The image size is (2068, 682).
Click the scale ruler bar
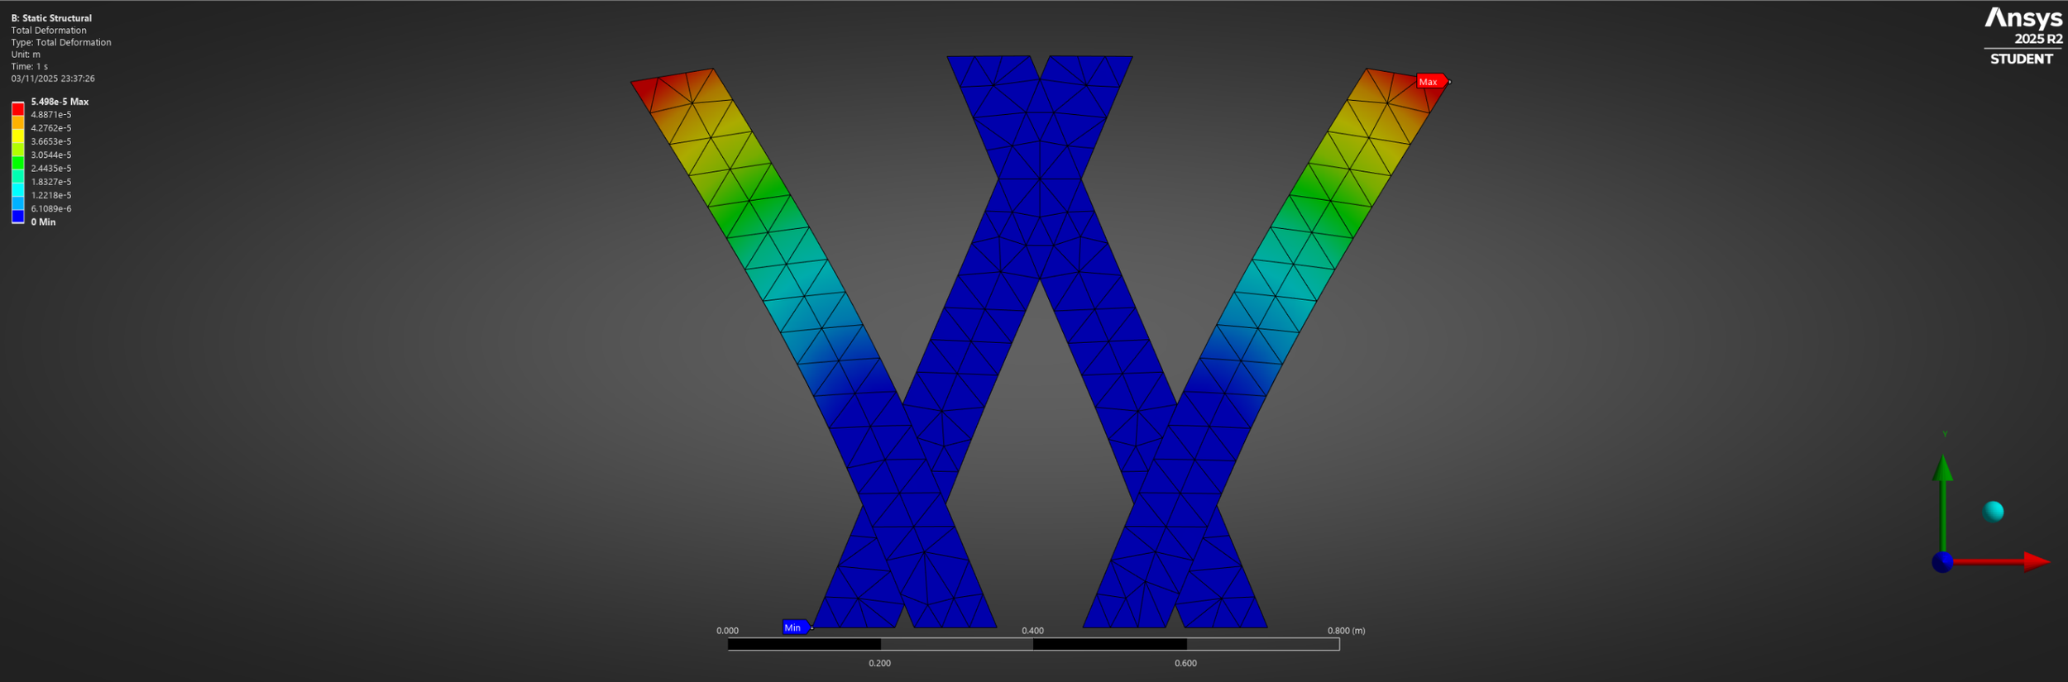1033,644
